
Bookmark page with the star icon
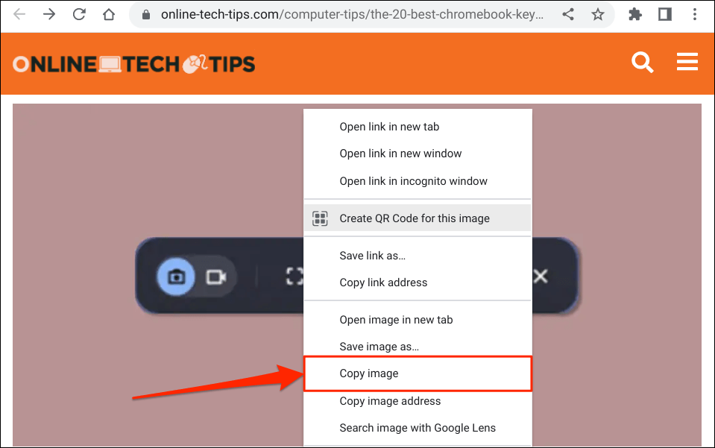(597, 15)
